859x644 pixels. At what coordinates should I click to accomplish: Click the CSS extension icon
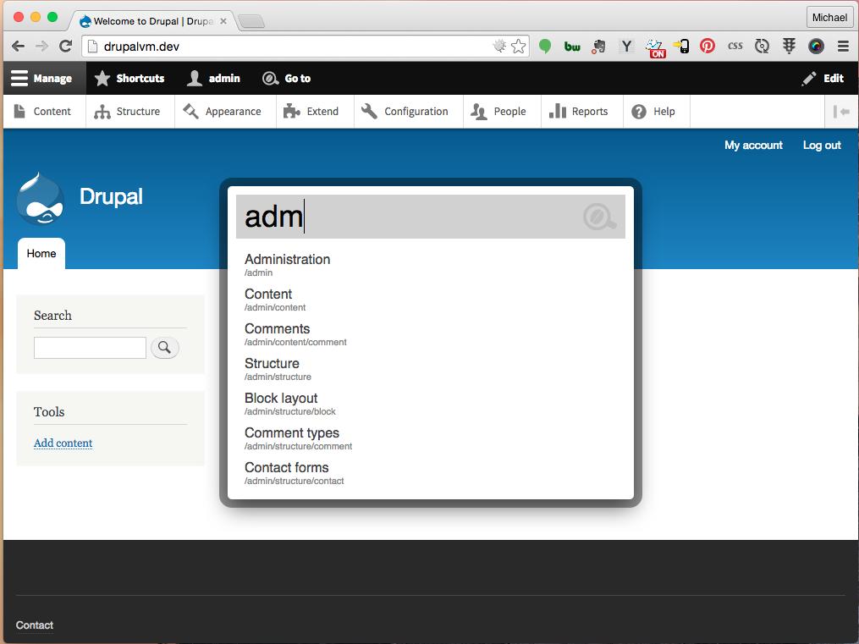[735, 46]
